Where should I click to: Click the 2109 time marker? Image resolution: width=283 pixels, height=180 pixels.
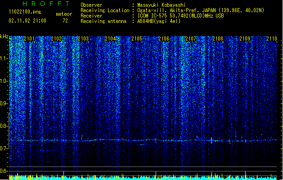tap(245, 39)
